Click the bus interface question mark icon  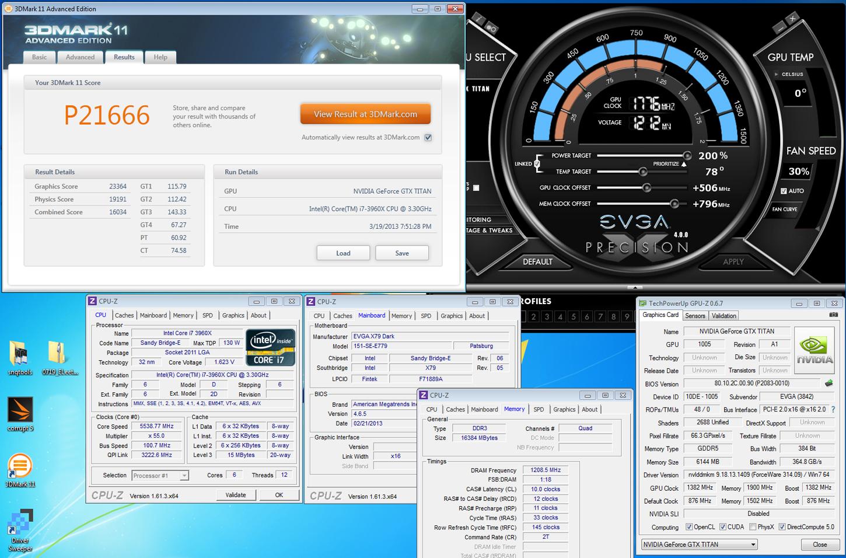point(833,410)
